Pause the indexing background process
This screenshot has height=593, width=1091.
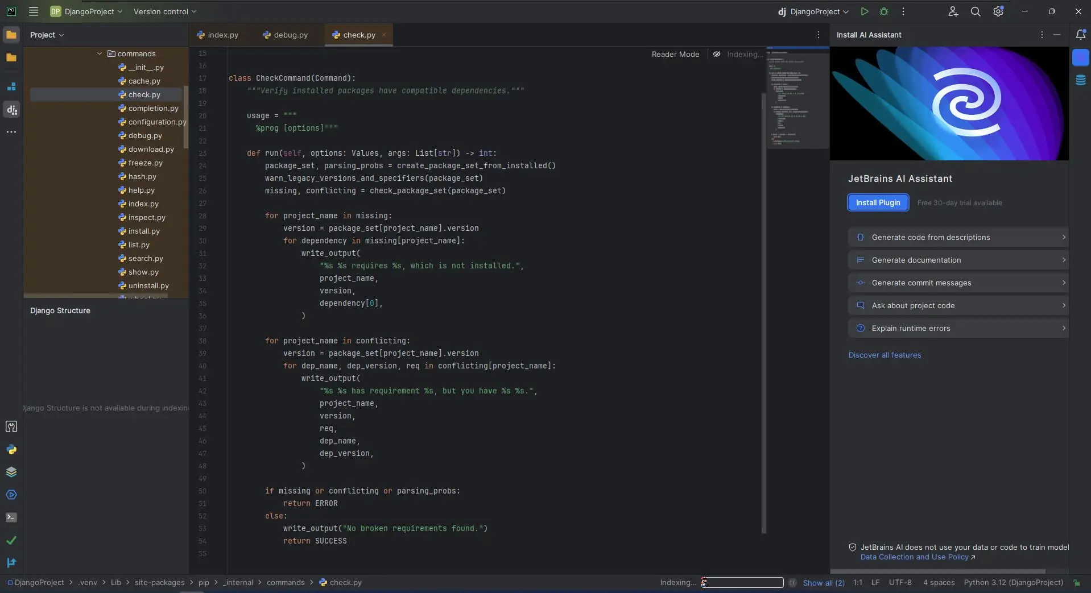tap(792, 583)
